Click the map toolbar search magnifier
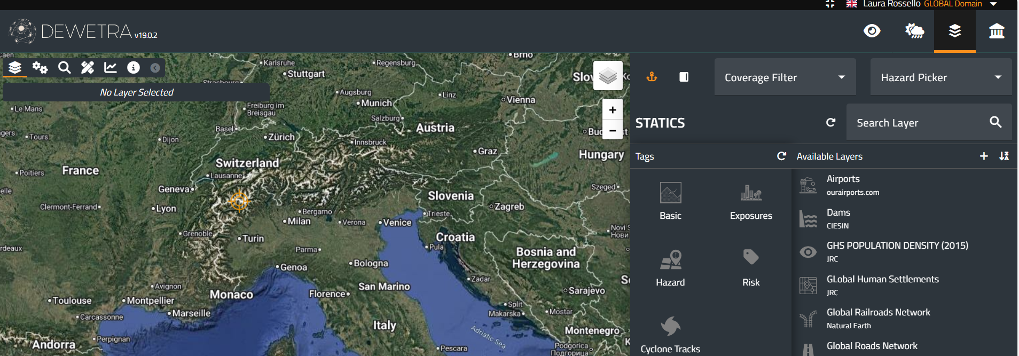 (x=64, y=67)
